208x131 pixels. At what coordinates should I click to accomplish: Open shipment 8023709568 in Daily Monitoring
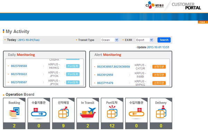(x=19, y=66)
